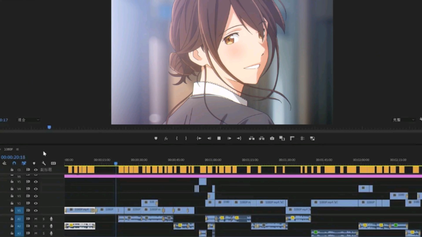Toggle sync lock on track V2
422x237 pixels.
[x=28, y=203]
